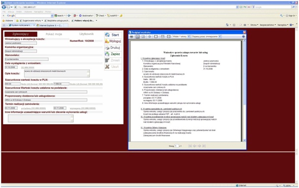Click the IE search box at top right
Screen dimensions: 299x188
click(x=272, y=7)
